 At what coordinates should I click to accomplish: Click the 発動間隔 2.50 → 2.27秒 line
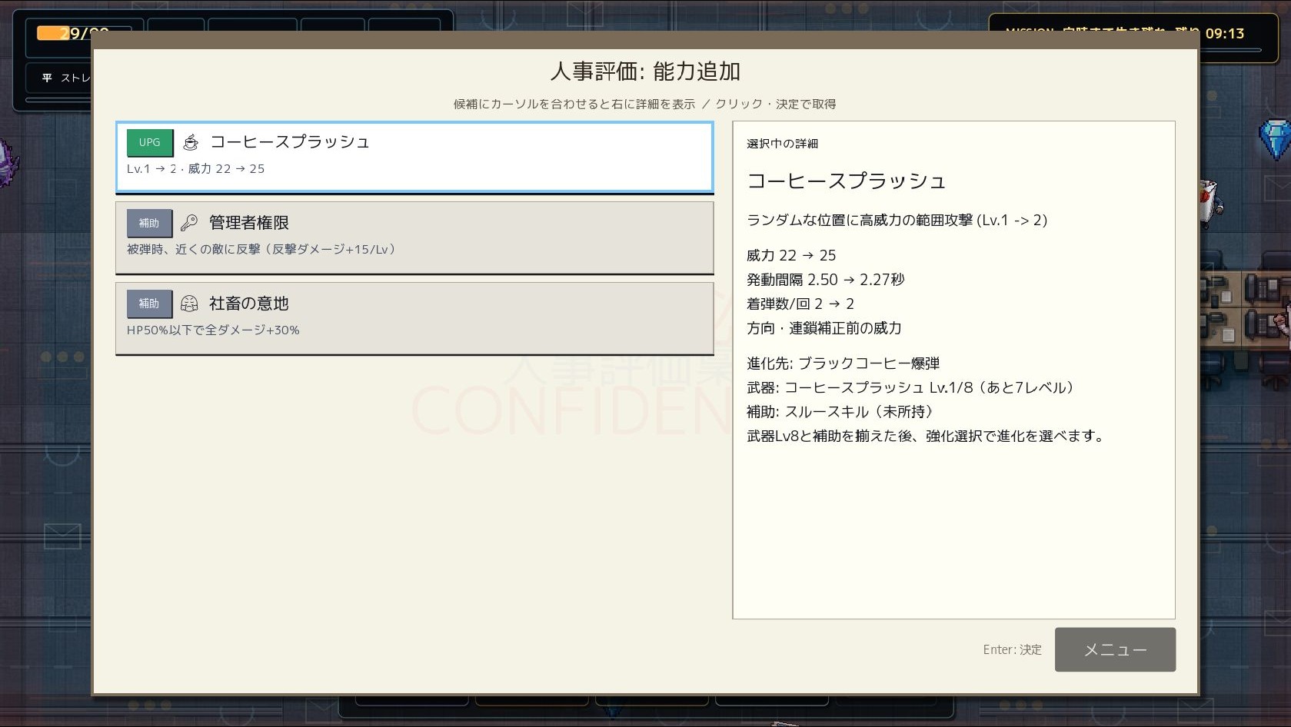(x=825, y=280)
